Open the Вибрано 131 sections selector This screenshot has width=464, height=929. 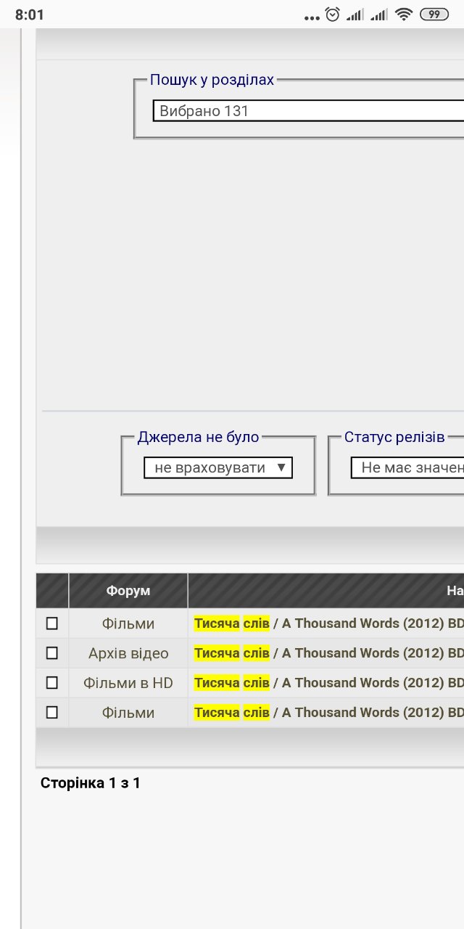(308, 111)
